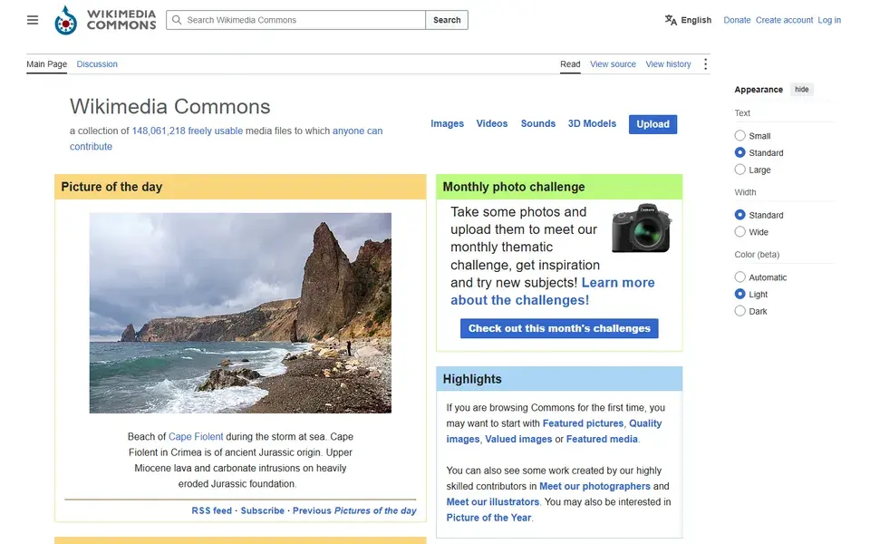Click the Picture of the day heading
Image resolution: width=870 pixels, height=544 pixels.
pyautogui.click(x=111, y=187)
